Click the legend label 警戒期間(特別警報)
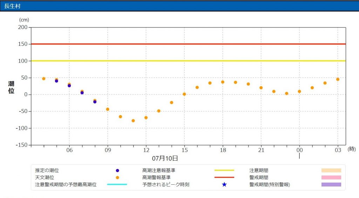This screenshot has width=359, height=198. [270, 184]
